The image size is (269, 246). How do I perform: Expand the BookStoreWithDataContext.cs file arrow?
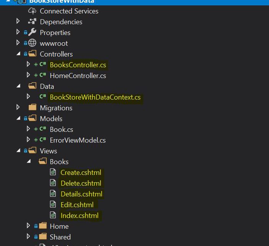point(28,97)
